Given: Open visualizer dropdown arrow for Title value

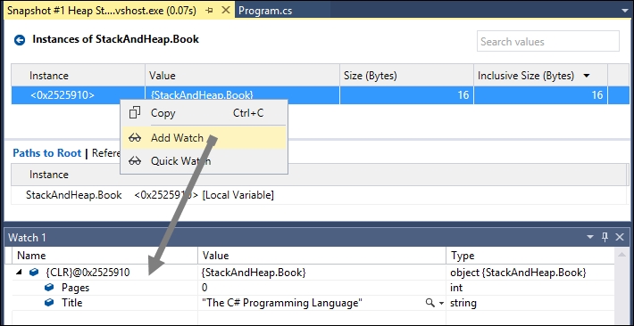Looking at the screenshot, I should 441,303.
